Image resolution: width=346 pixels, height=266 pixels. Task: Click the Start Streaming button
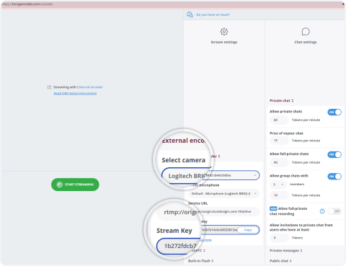75,185
